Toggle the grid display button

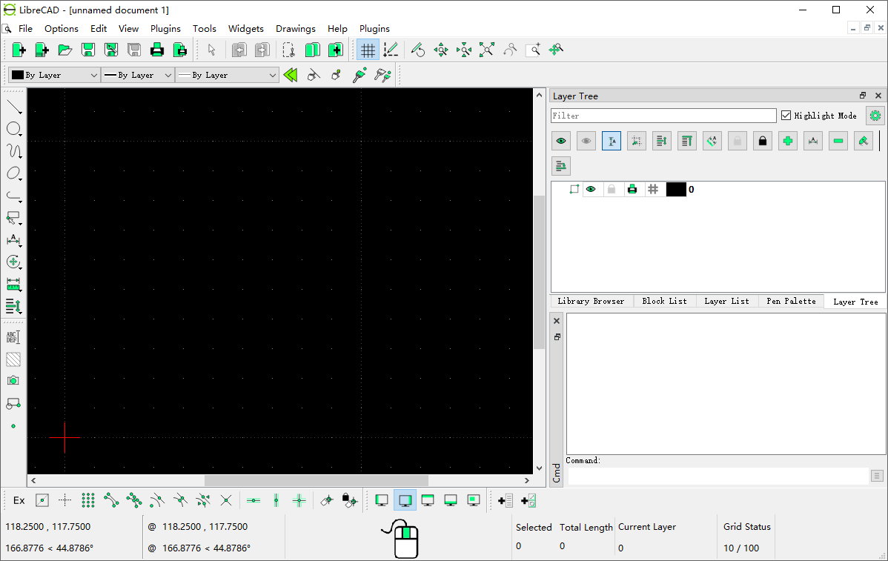tap(368, 50)
